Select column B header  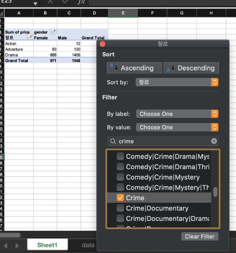pos(45,13)
